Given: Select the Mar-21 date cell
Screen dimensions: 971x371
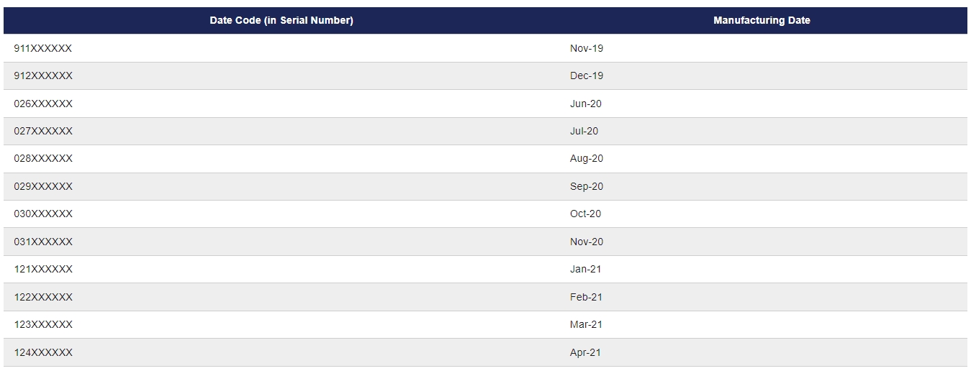Looking at the screenshot, I should click(x=587, y=324).
